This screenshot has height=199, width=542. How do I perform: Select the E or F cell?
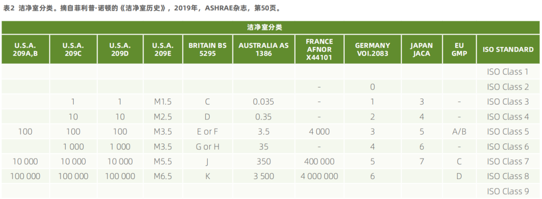pyautogui.click(x=207, y=131)
